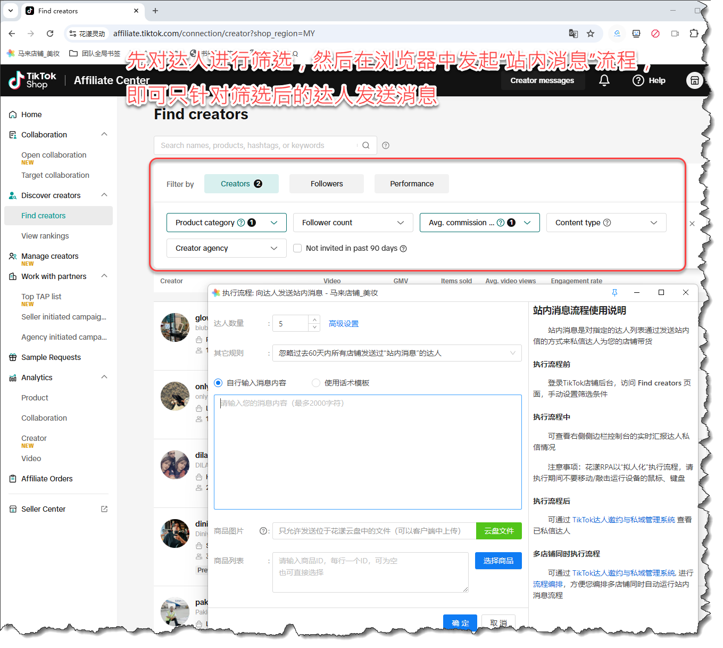
Task: Click the help icon beside 商品图片
Action: tap(263, 531)
